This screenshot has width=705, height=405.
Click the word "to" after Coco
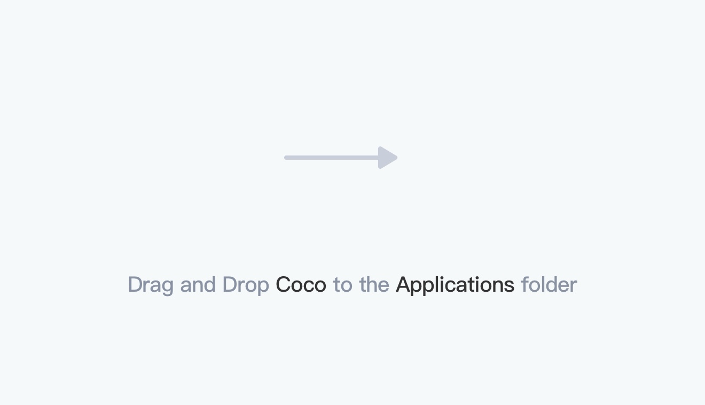342,285
